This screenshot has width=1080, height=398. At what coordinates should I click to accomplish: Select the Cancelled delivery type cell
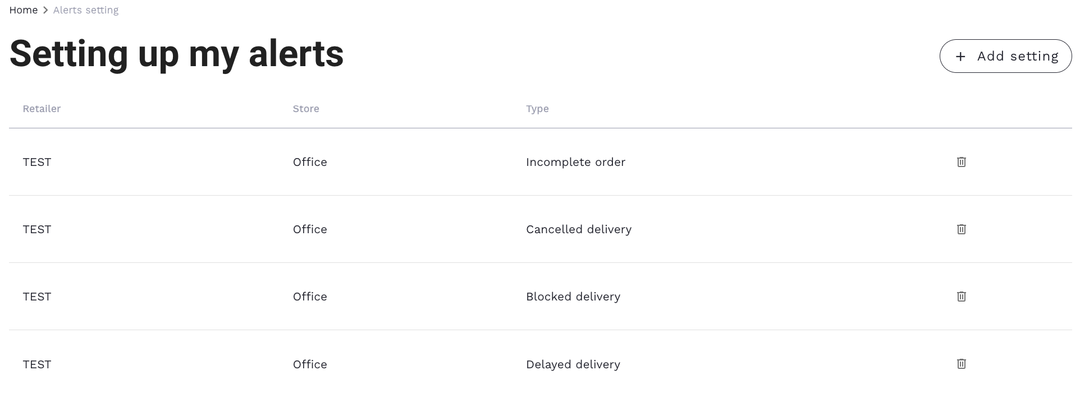point(579,229)
